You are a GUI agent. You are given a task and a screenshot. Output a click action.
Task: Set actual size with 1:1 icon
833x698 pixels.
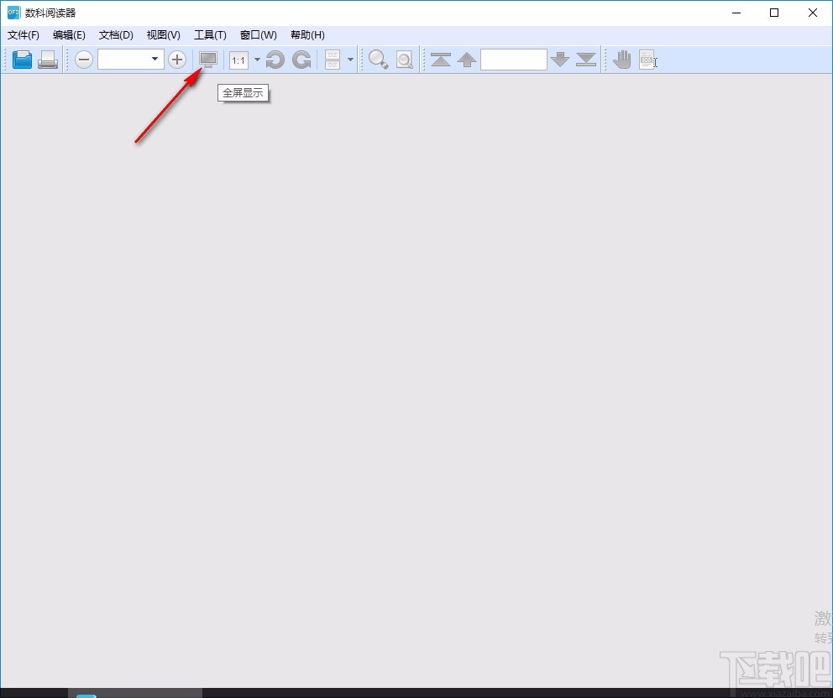[238, 60]
